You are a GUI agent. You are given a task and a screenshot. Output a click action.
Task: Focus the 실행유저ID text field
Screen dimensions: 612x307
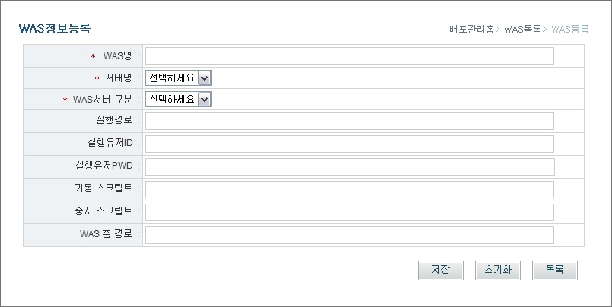pyautogui.click(x=349, y=144)
